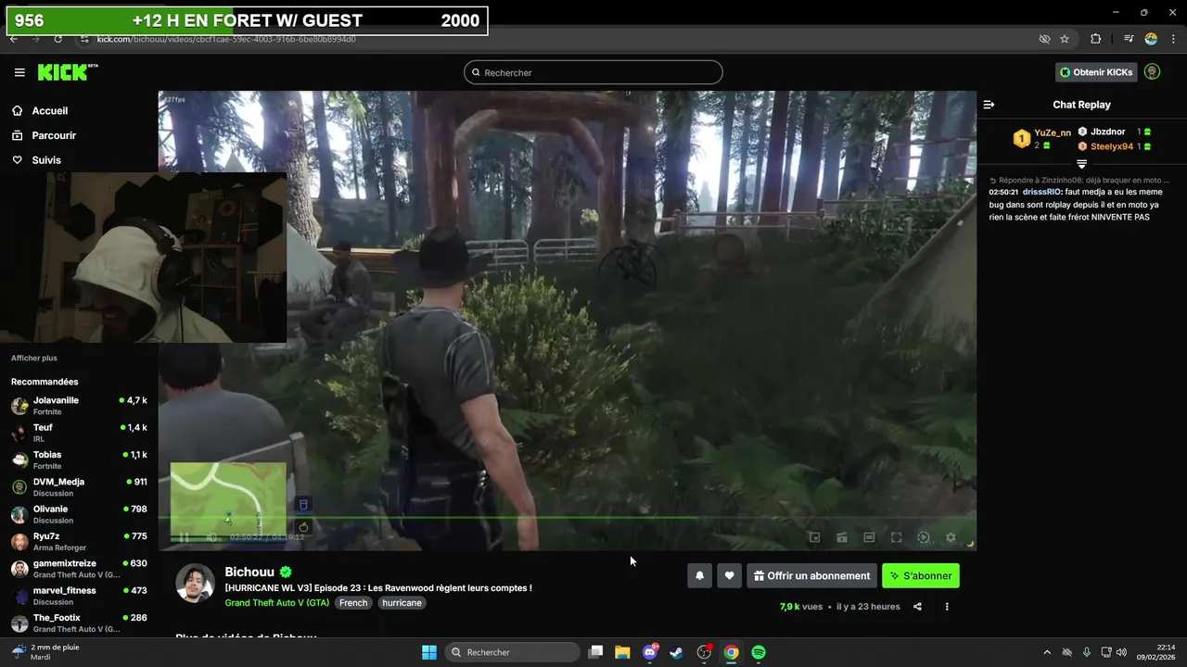
Task: Click Offrir un abonnement gift button
Action: 811,576
